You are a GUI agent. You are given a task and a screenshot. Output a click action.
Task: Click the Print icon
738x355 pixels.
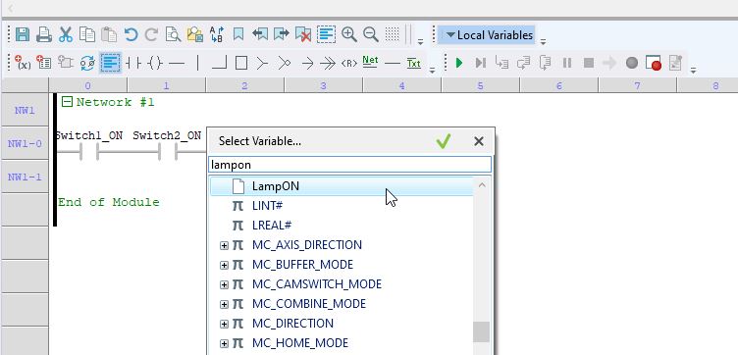click(x=44, y=34)
